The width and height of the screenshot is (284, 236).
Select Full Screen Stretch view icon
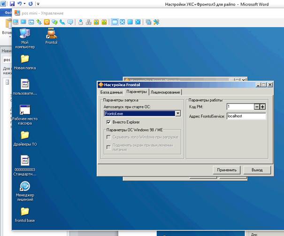point(138,22)
